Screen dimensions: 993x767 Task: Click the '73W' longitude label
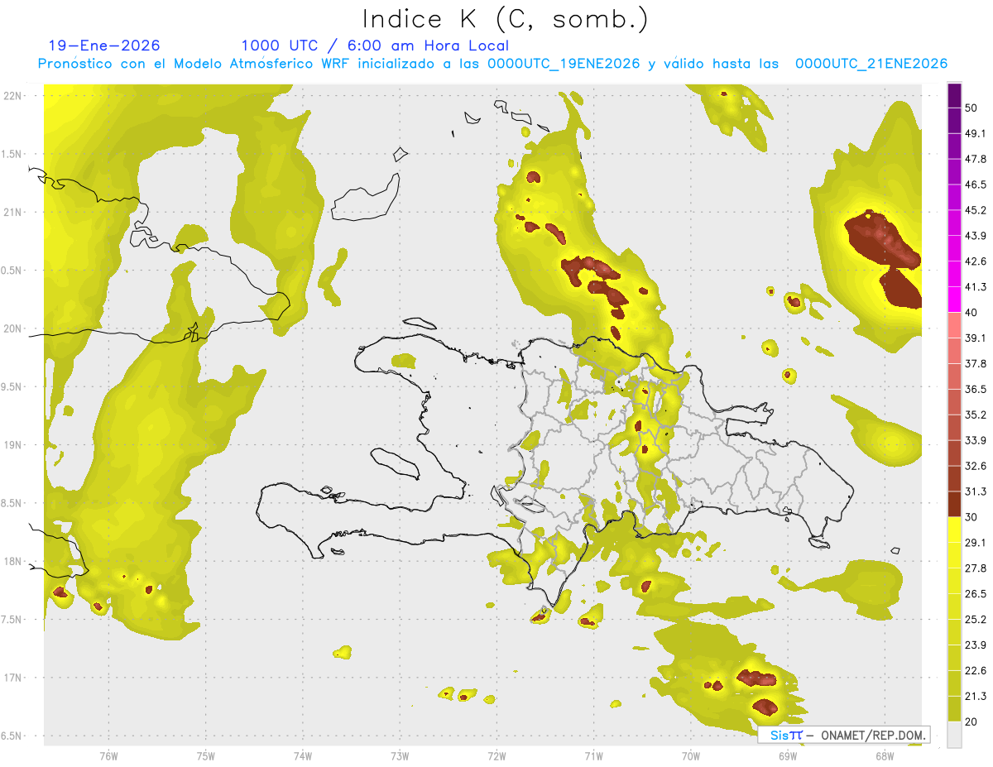tap(400, 755)
